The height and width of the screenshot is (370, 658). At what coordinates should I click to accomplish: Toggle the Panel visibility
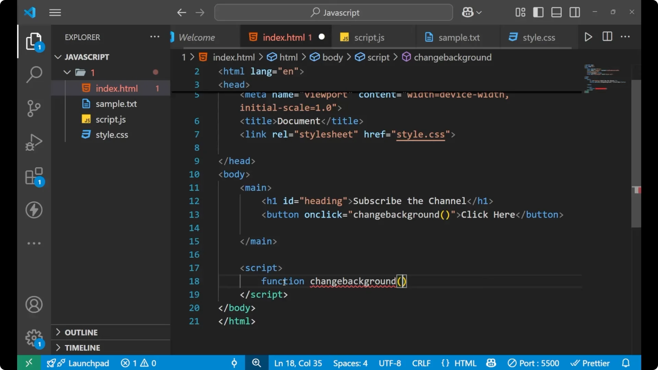click(556, 12)
